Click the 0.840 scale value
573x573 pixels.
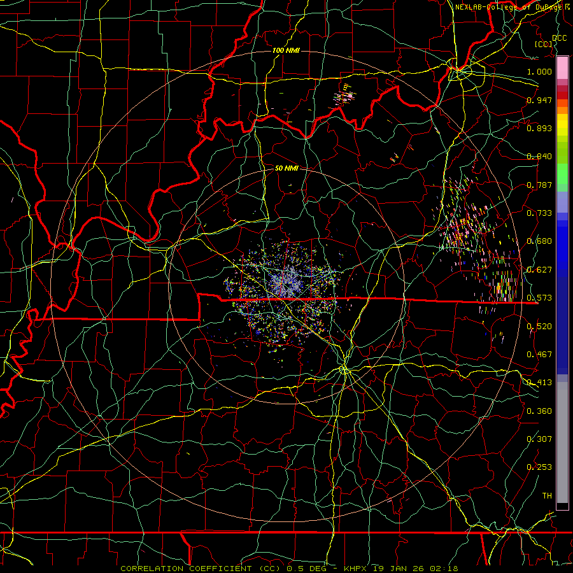539,157
